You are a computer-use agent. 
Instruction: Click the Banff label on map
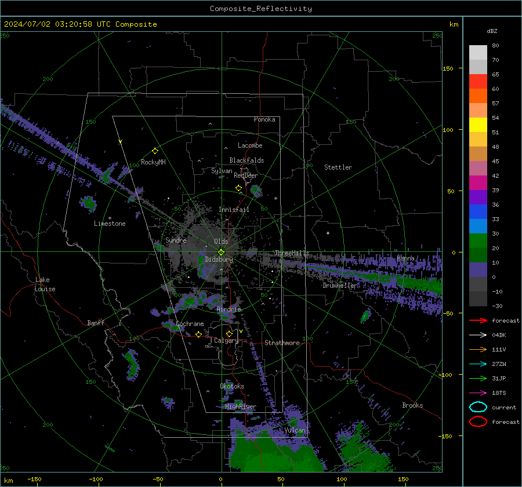(96, 323)
